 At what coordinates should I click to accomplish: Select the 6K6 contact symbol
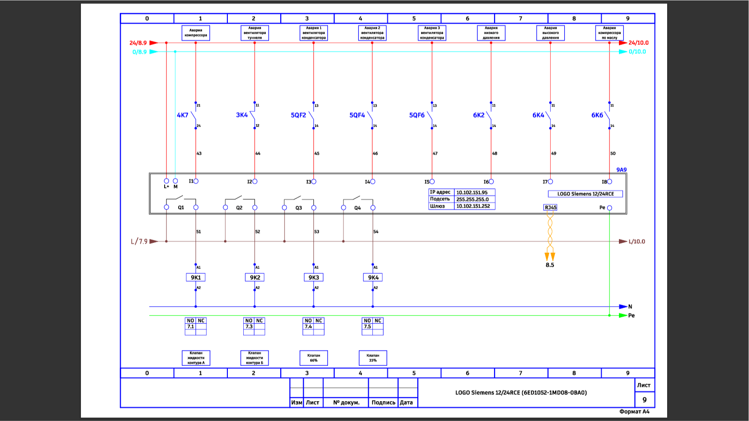point(608,115)
